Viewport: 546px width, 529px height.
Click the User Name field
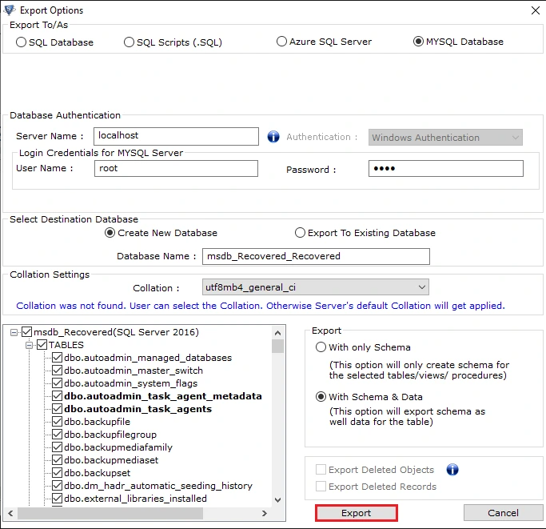(176, 168)
